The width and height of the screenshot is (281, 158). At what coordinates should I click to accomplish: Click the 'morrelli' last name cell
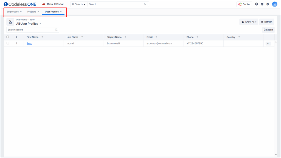(x=84, y=43)
